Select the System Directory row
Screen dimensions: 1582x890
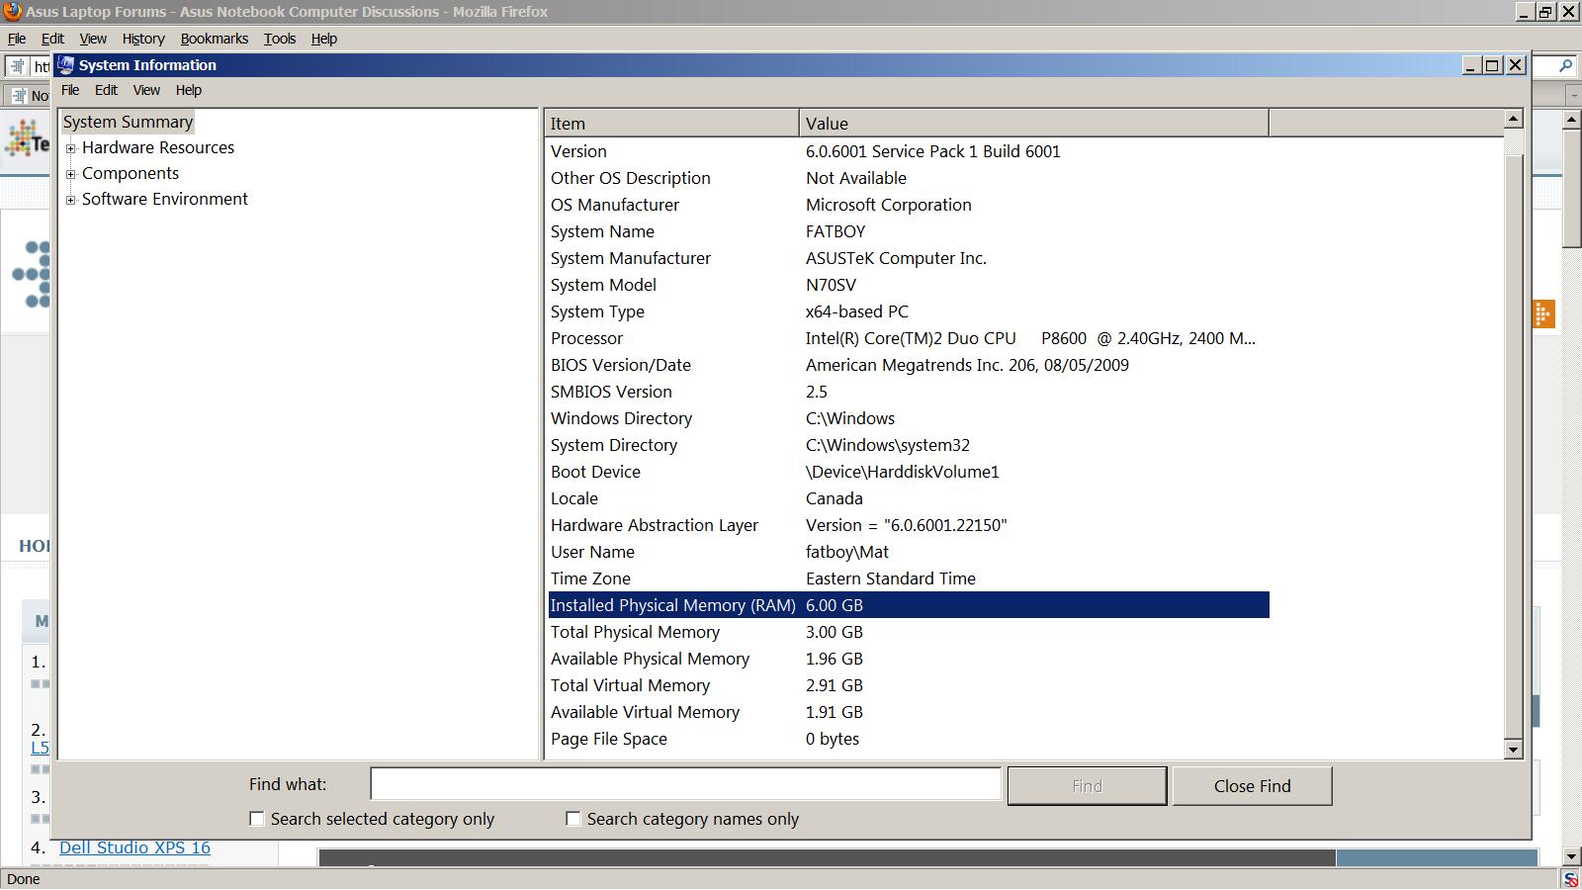tap(909, 445)
